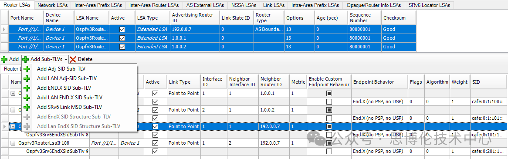Screen dimensions: 508x159
Task: Click the Link Type cell for neighbor 1.0.0.2
Action: point(183,110)
